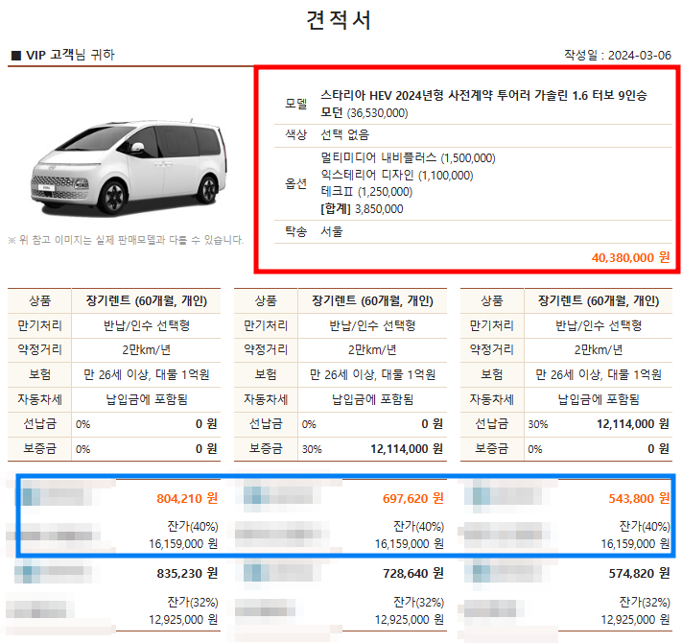Click the 30% value in 보증금 row

tap(312, 449)
